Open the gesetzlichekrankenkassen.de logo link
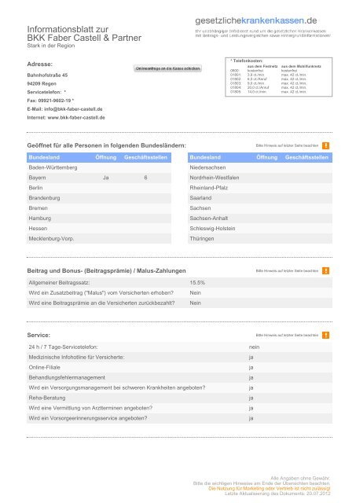The height and width of the screenshot is (503, 356). pos(256,20)
